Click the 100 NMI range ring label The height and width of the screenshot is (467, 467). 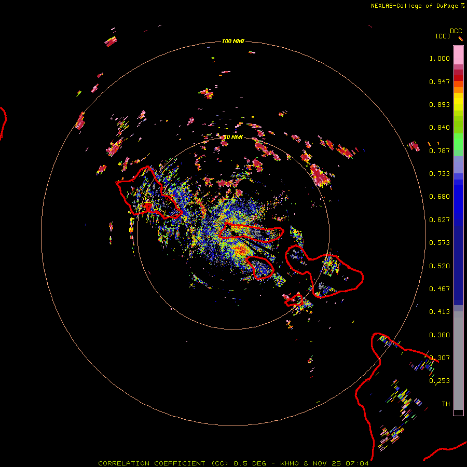[x=233, y=41]
